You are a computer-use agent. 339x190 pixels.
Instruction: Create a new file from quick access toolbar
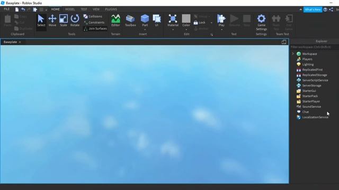tap(17, 9)
